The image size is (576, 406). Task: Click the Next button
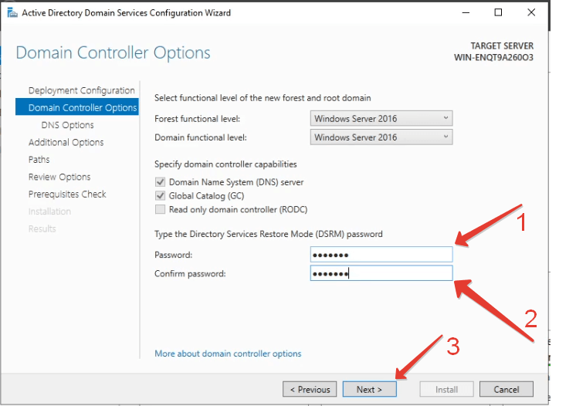[x=370, y=389]
